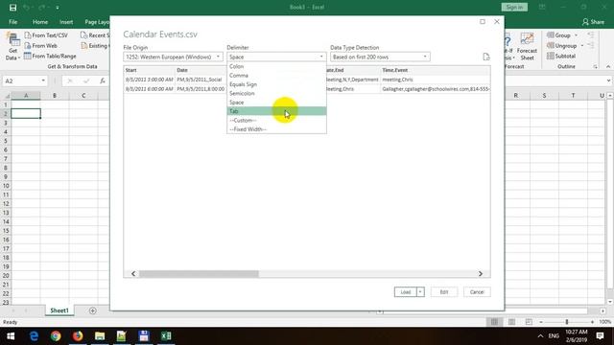This screenshot has height=345, width=614.
Task: Collapse the ribbon with the chevron
Action: coord(608,67)
